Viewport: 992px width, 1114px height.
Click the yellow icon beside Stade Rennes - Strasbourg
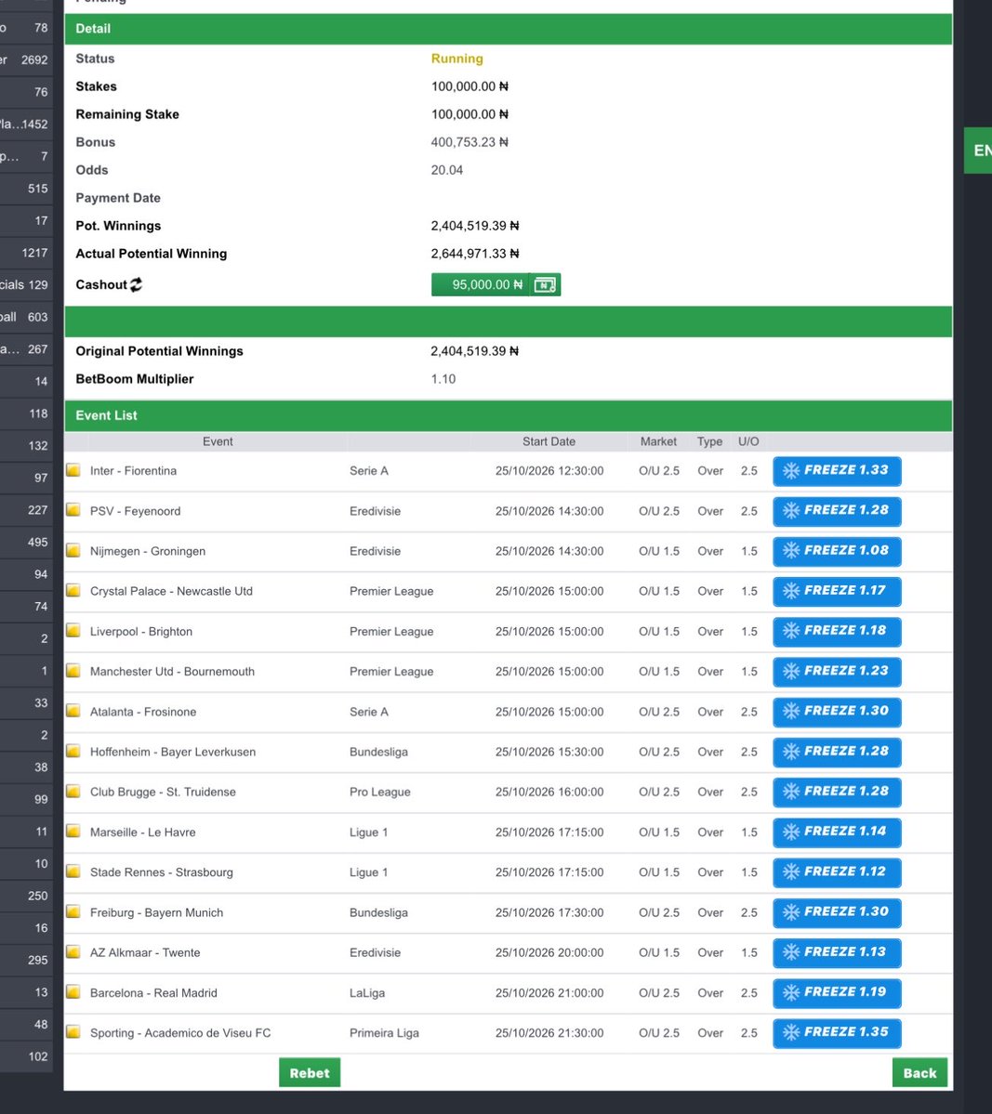73,872
